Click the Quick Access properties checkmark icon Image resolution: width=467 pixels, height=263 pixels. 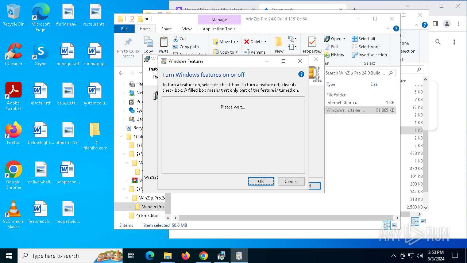point(132,19)
